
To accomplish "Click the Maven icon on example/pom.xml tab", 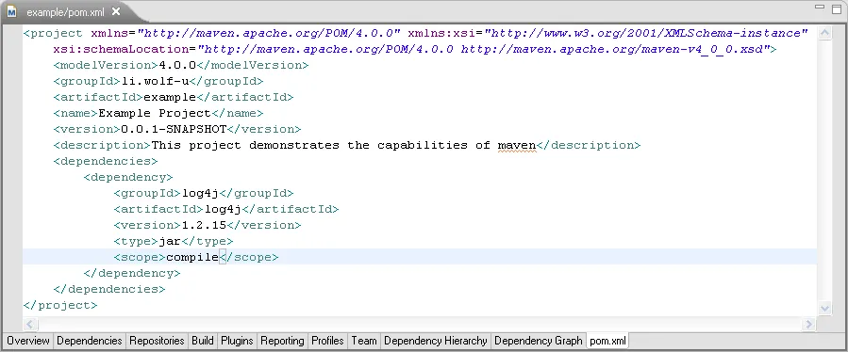I will click(x=12, y=11).
